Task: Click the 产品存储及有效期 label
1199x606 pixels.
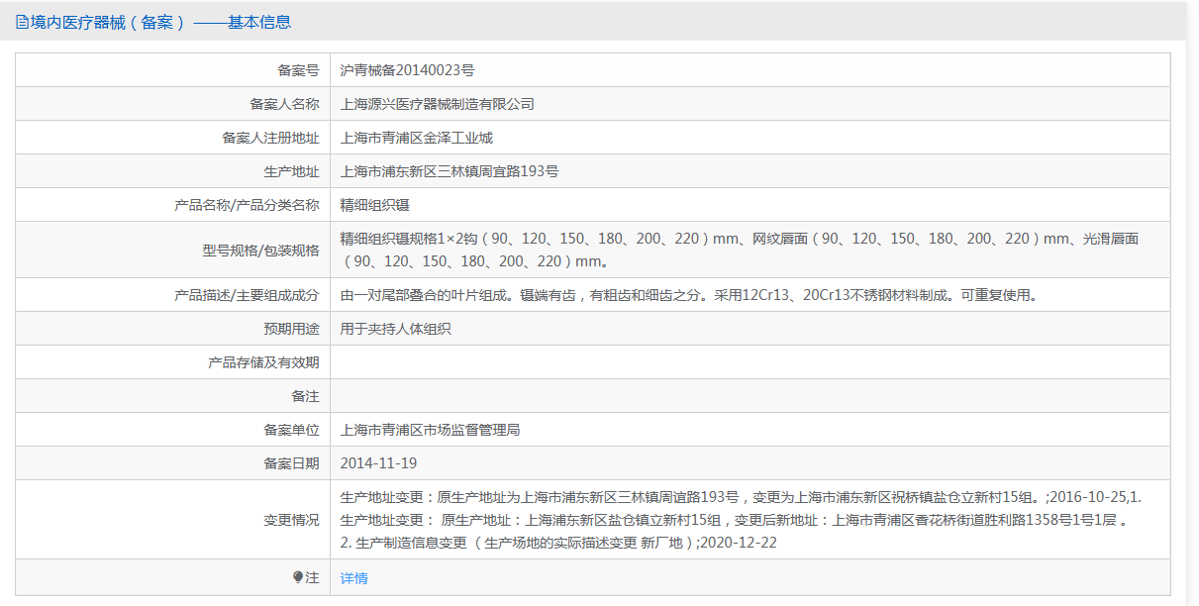Action: (x=263, y=362)
